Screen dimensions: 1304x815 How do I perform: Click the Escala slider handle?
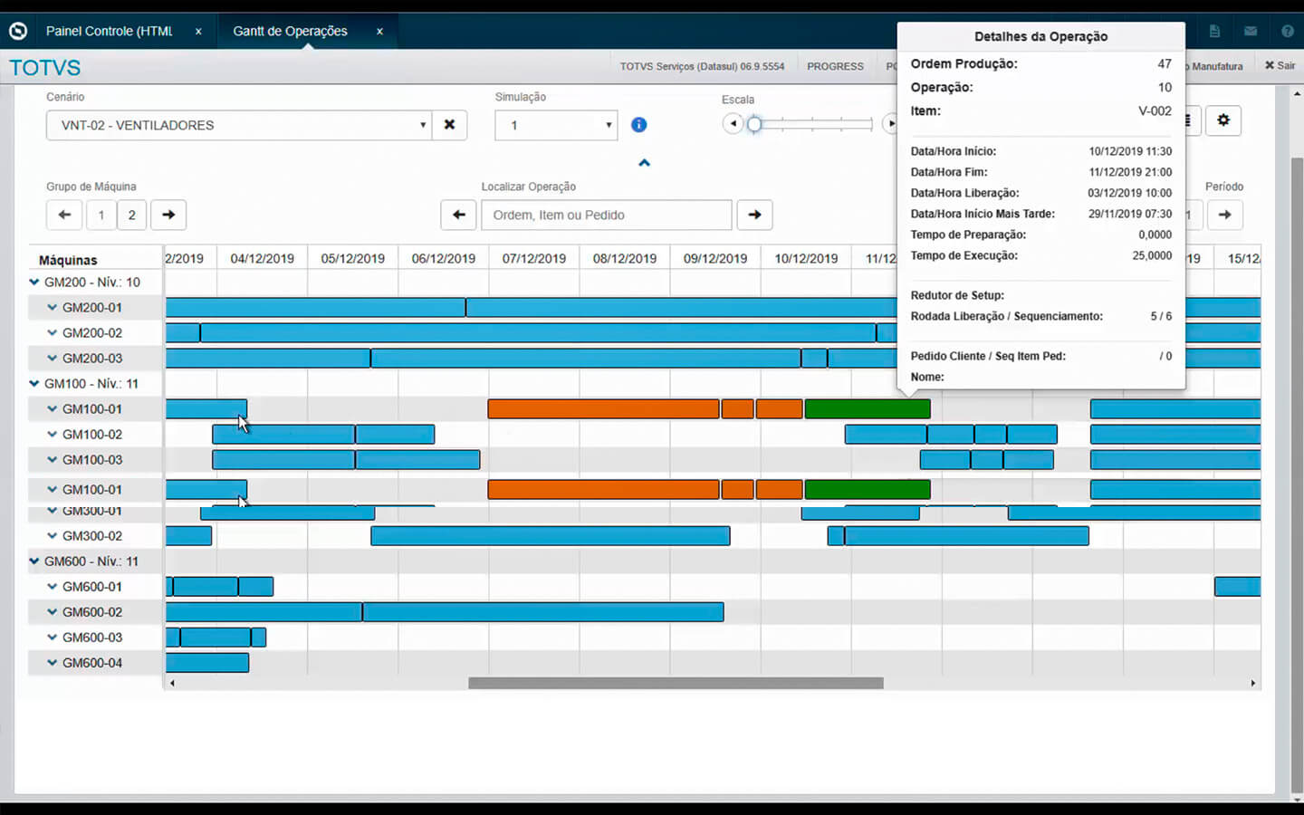pyautogui.click(x=754, y=124)
